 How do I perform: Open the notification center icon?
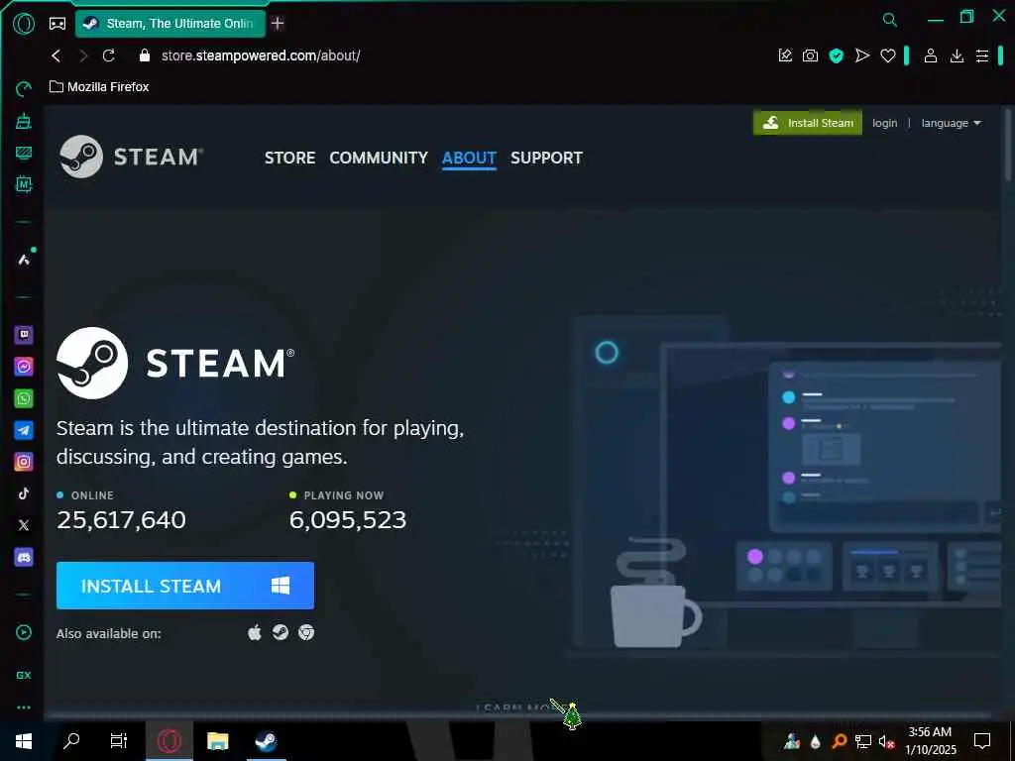[x=982, y=741]
